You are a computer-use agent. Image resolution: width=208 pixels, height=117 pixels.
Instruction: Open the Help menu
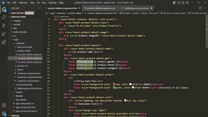61,3
